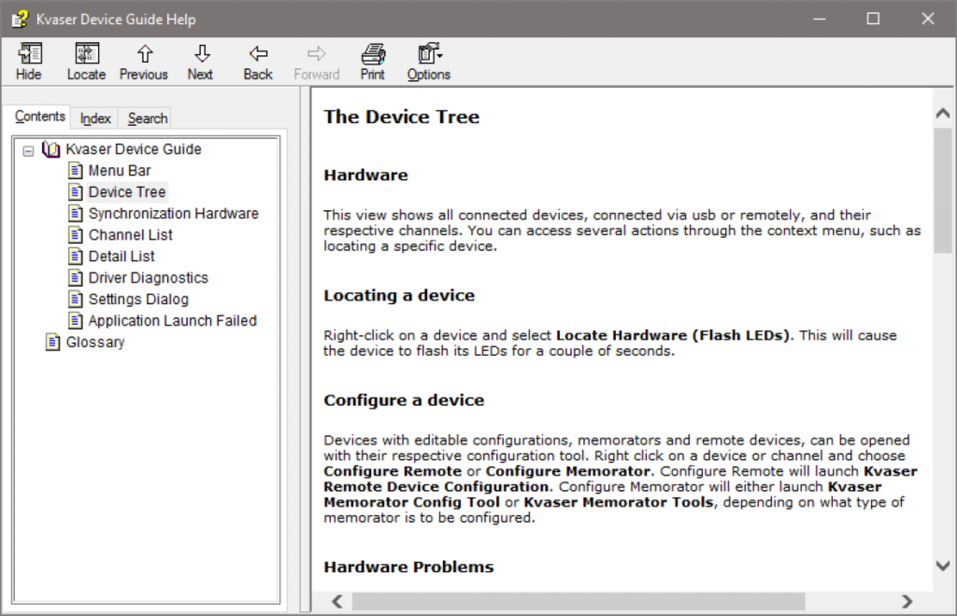Click the Settings Dialog page icon

pos(76,300)
